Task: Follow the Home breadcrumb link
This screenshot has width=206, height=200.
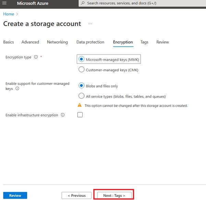Action: click(x=9, y=14)
